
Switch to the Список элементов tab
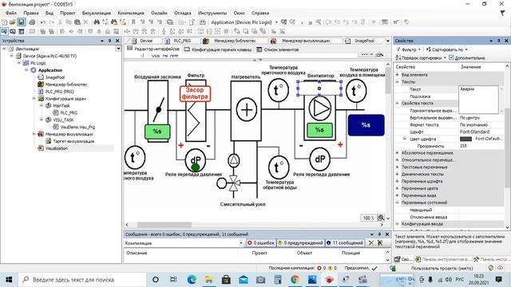(278, 49)
